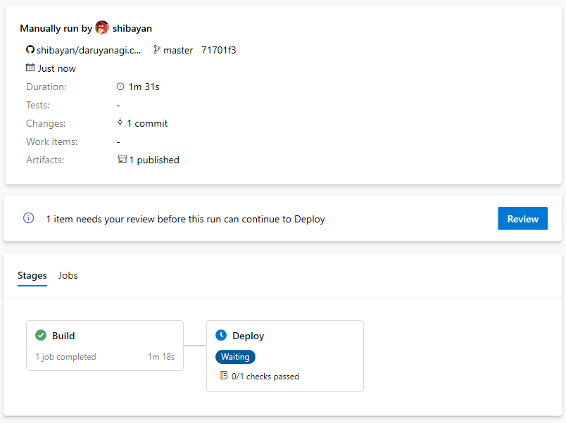Open the shibayan/daruyanagi repository link
The height and width of the screenshot is (423, 566).
coord(89,50)
